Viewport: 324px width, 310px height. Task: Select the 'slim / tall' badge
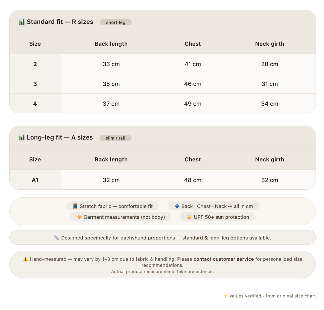pyautogui.click(x=116, y=138)
